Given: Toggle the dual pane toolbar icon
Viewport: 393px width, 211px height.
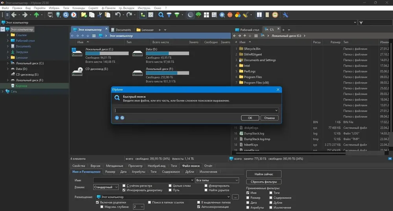Looking at the screenshot, I should pyautogui.click(x=259, y=15).
